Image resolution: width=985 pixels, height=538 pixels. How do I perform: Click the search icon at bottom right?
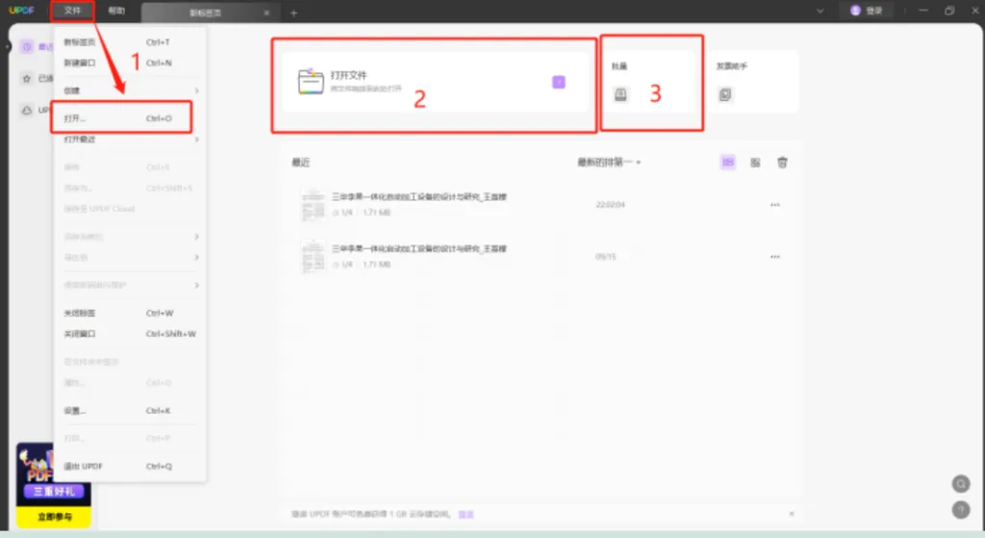point(961,483)
